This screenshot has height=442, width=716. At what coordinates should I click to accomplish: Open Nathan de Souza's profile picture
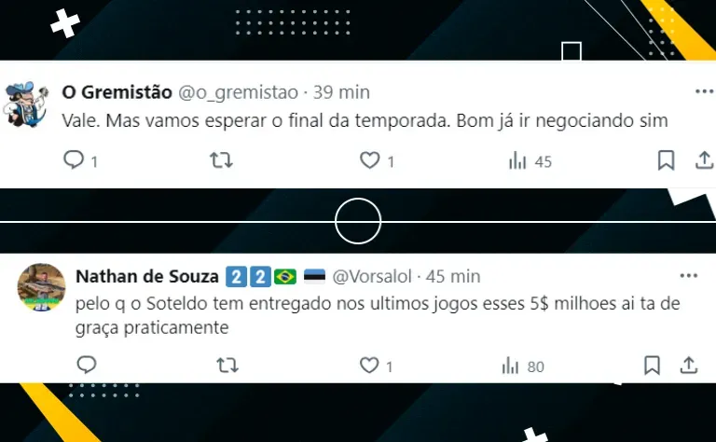point(41,287)
